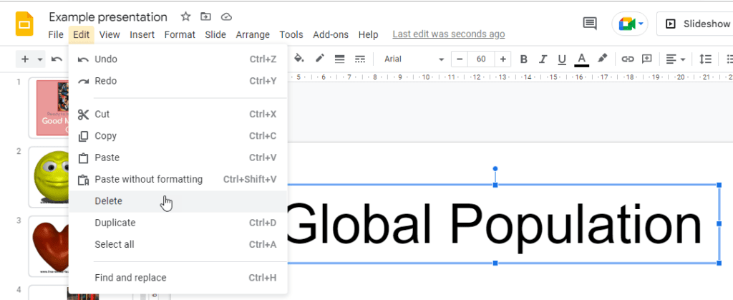Image resolution: width=733 pixels, height=300 pixels.
Task: Close the open Edit menu
Action: pos(81,34)
